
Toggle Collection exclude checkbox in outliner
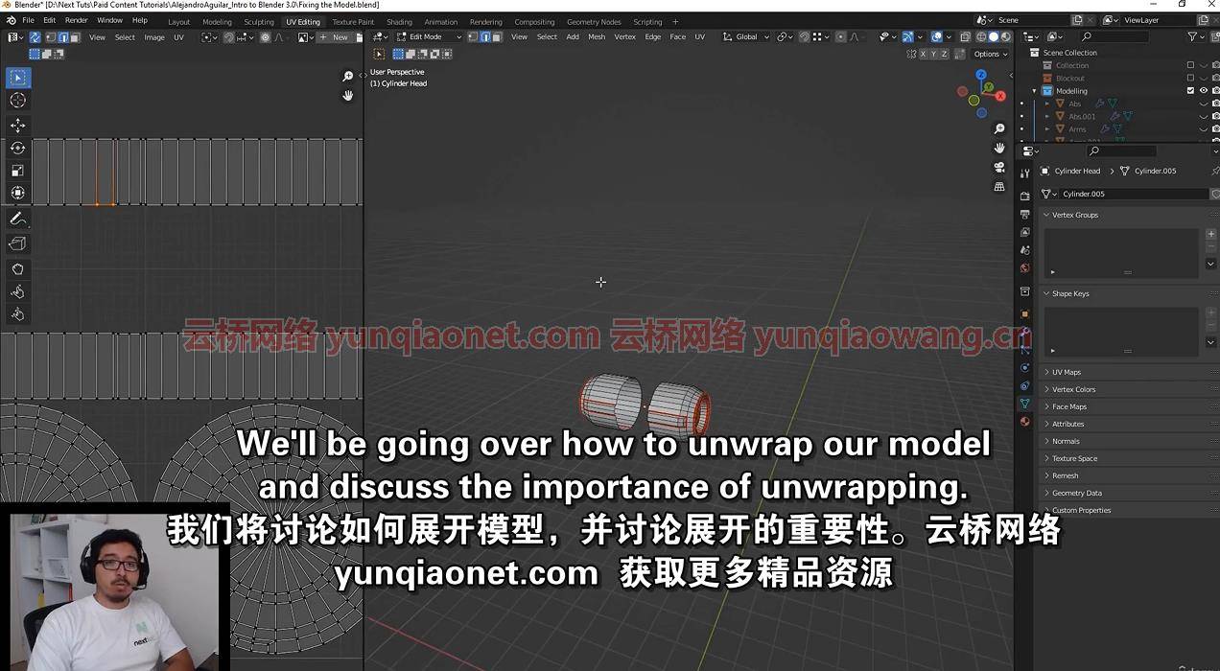[1190, 65]
